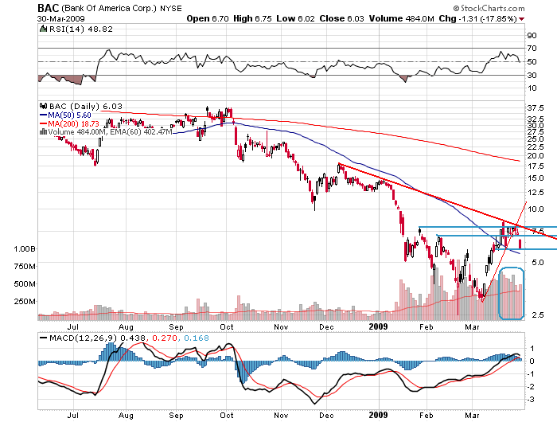Select the blue MA(50) line swatch
The width and height of the screenshot is (557, 422).
[x=43, y=115]
